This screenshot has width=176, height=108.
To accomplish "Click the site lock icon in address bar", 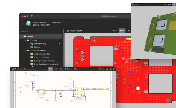I will pyautogui.click(x=115, y=16).
